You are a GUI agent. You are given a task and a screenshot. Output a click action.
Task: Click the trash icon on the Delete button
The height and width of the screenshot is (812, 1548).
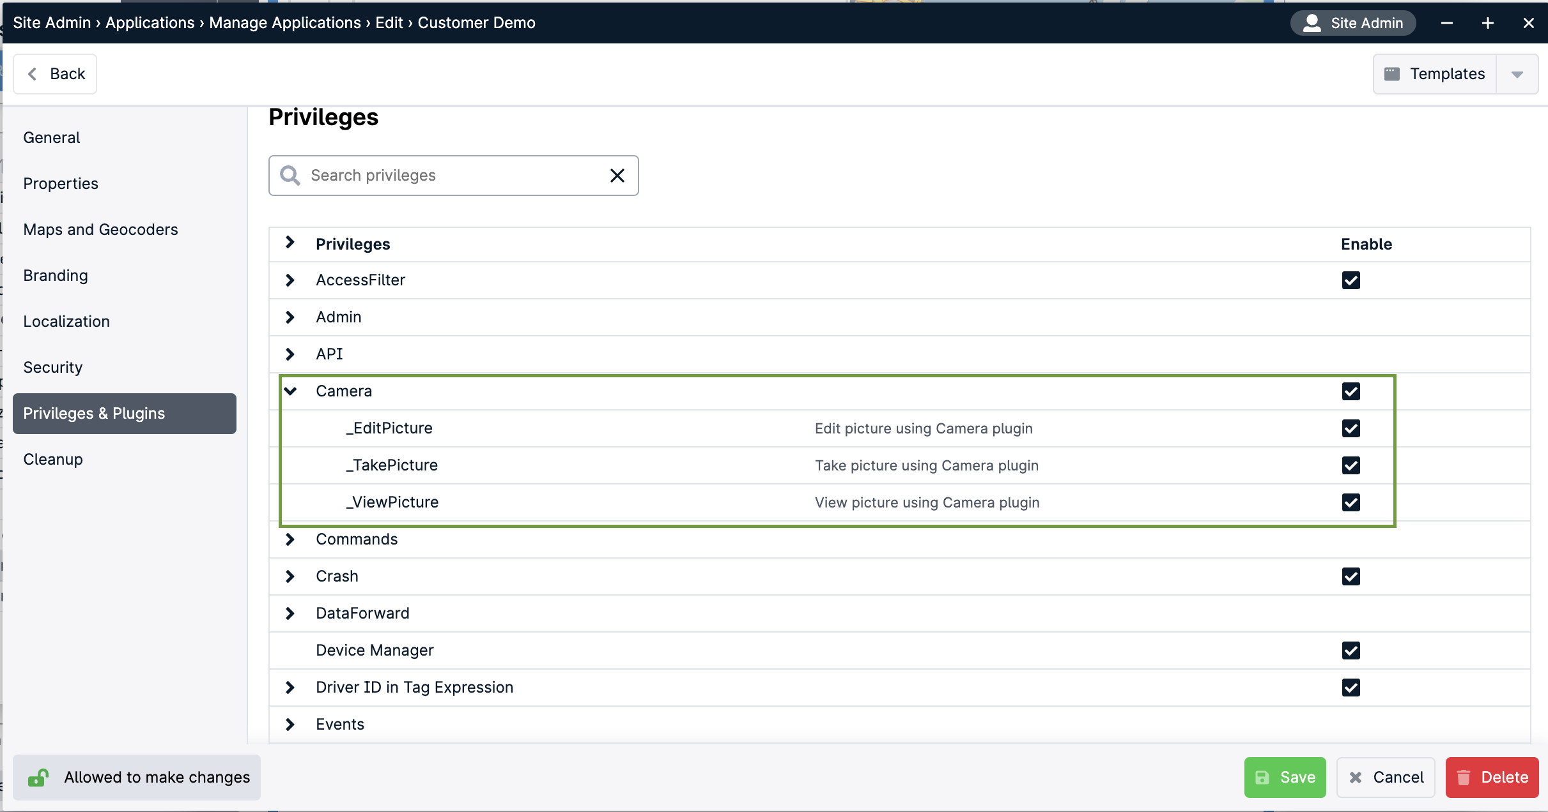click(1464, 777)
